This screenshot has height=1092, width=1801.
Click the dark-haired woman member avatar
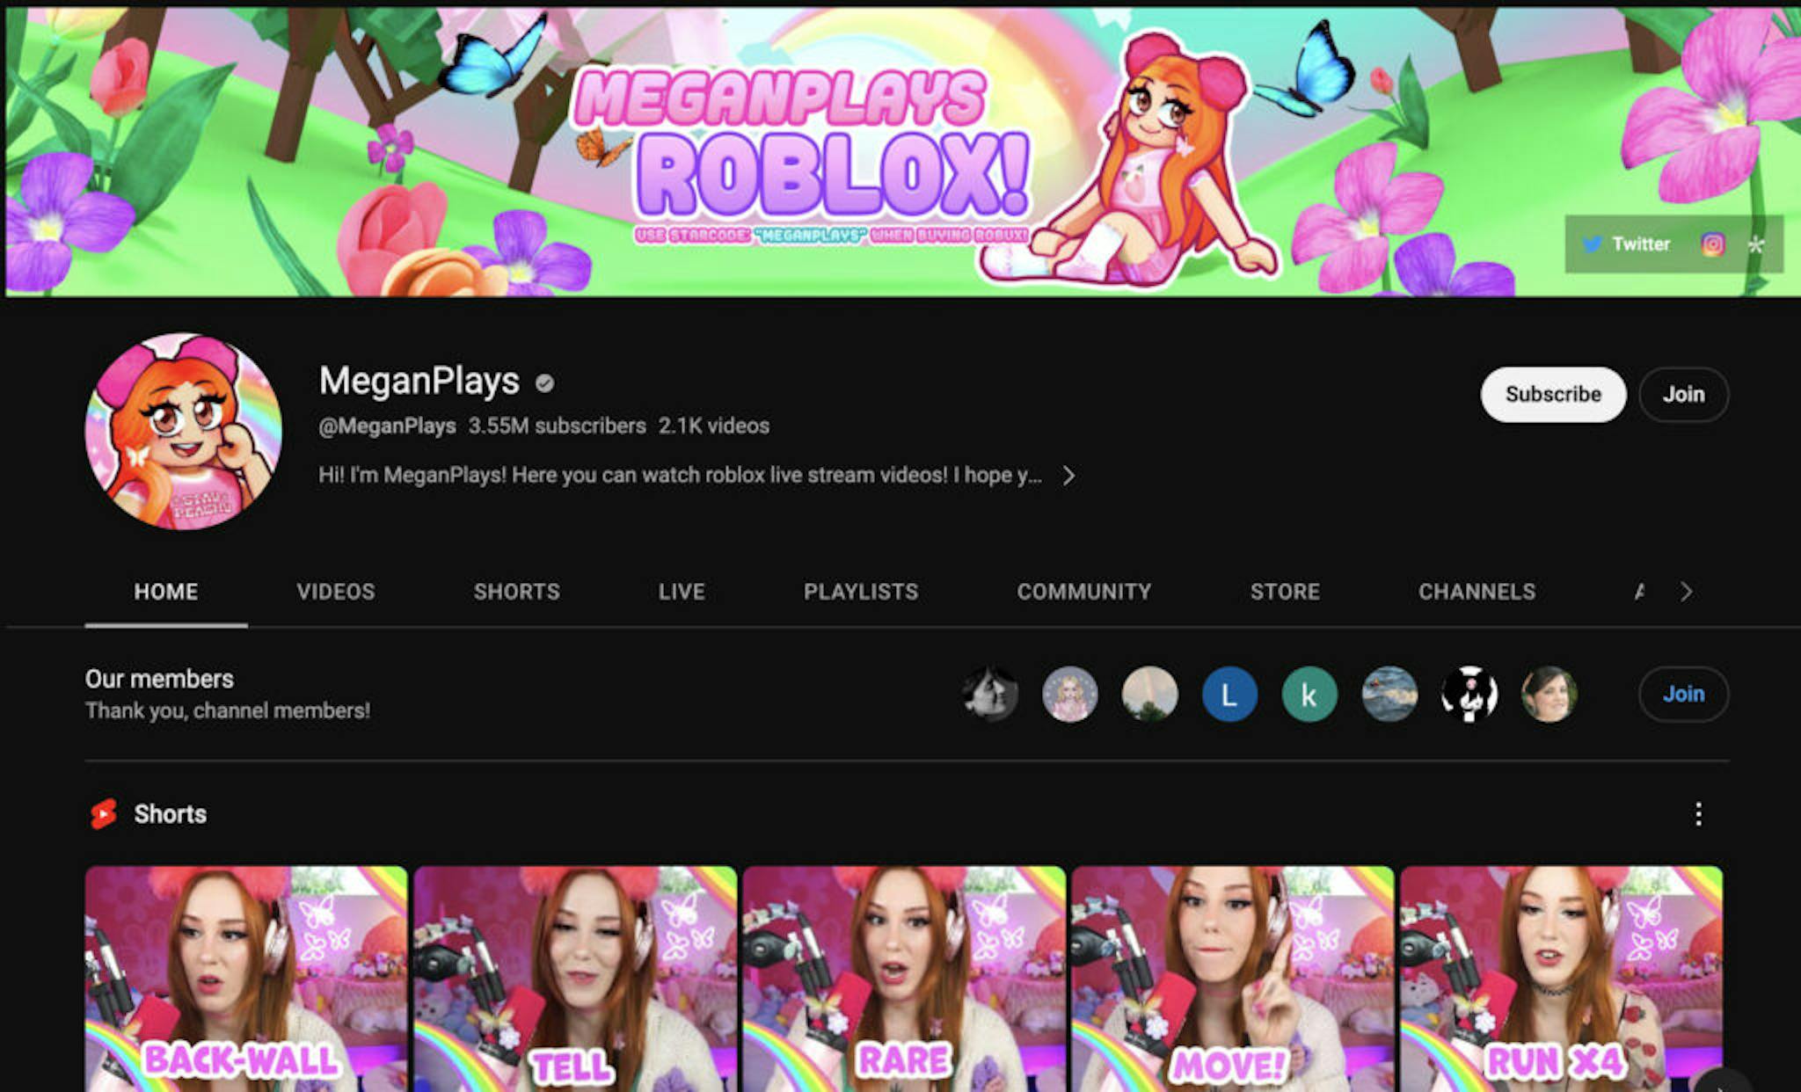(1549, 694)
